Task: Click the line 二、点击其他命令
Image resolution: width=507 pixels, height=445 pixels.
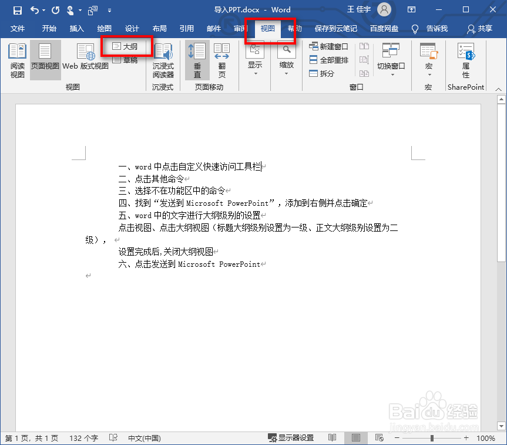Action: [152, 179]
